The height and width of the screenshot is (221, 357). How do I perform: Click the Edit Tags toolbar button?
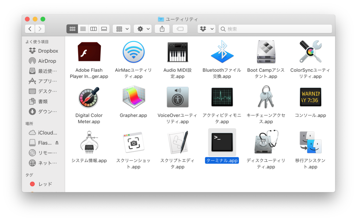[180, 29]
